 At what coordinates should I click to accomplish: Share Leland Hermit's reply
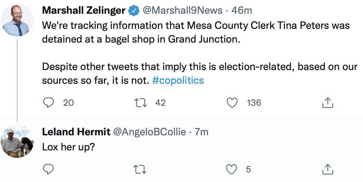[x=328, y=169]
